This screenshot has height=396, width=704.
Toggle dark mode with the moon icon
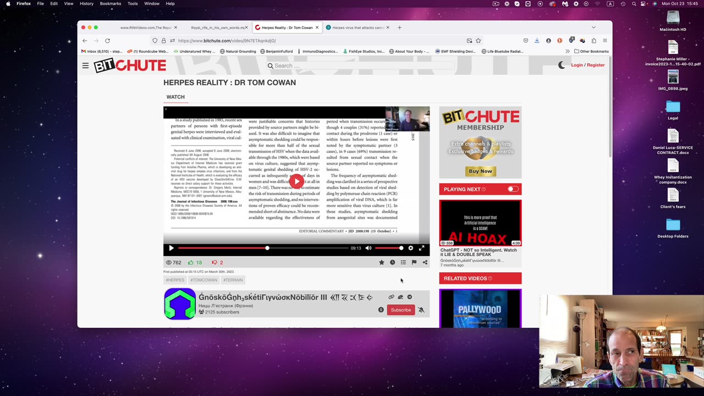pos(562,65)
